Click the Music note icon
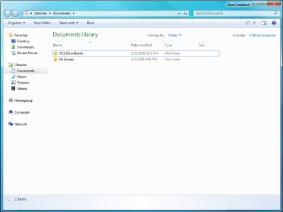This screenshot has width=283, height=212. click(14, 76)
